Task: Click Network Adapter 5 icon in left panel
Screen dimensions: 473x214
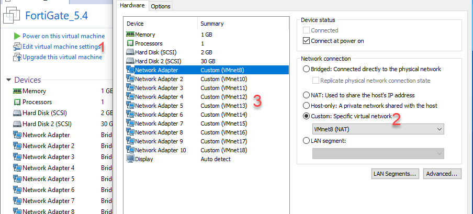Action: tap(17, 179)
